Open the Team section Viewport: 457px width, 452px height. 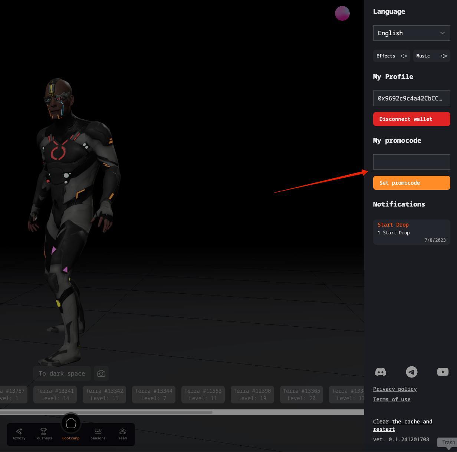(122, 434)
